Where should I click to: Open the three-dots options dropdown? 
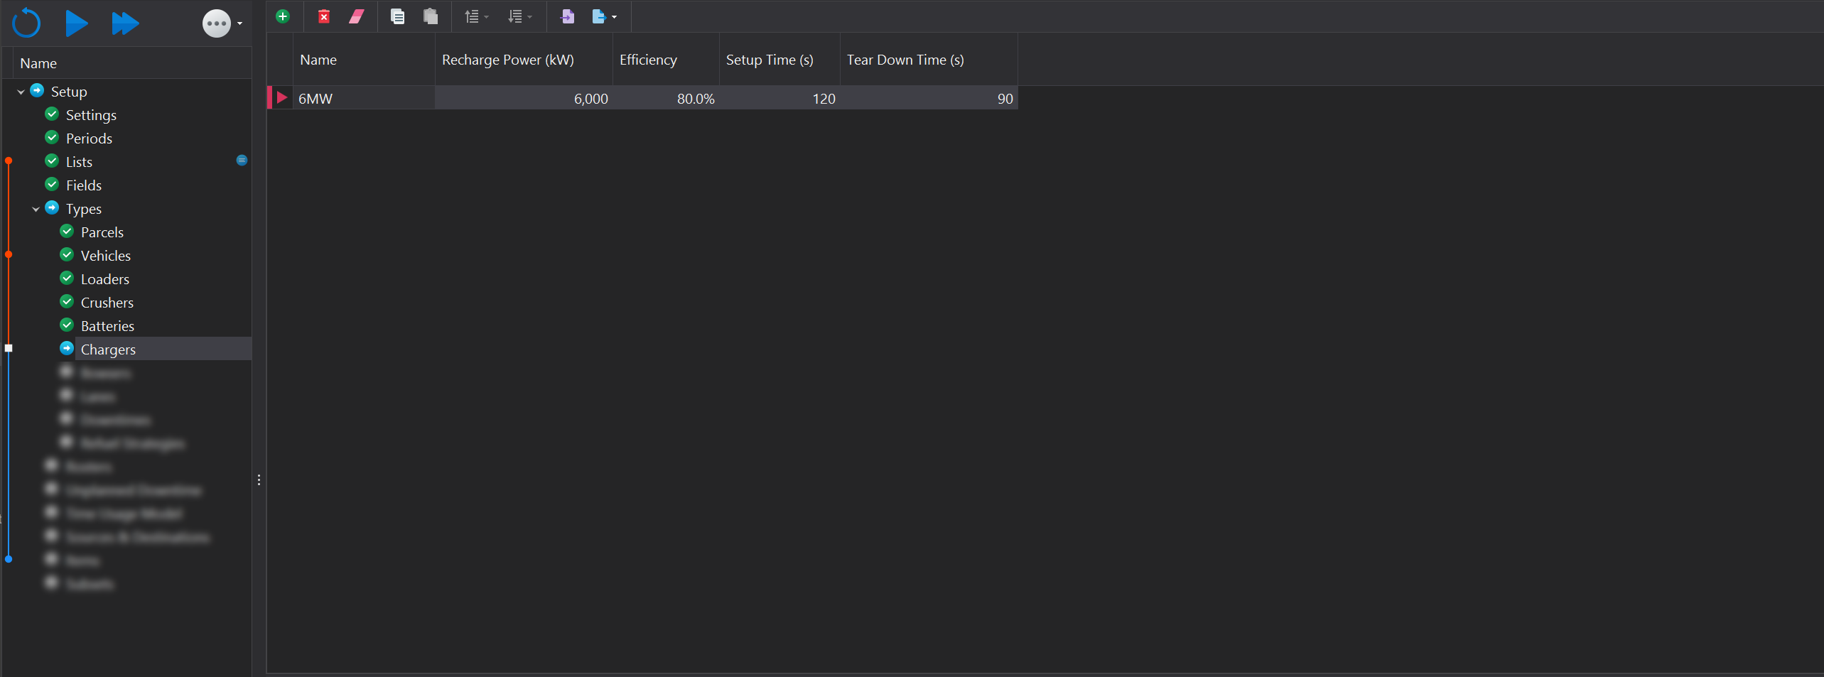(222, 23)
